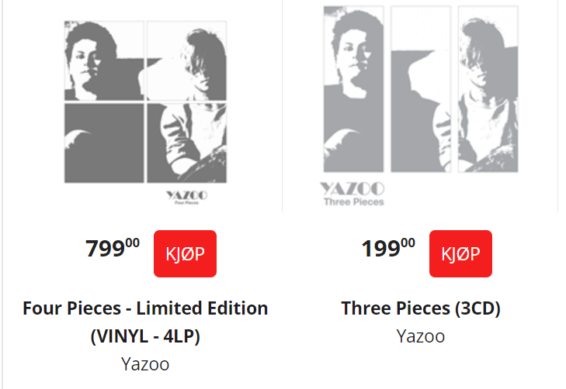This screenshot has width=566, height=389.
Task: Click the YAZOO Three Pieces logo text
Action: [352, 194]
